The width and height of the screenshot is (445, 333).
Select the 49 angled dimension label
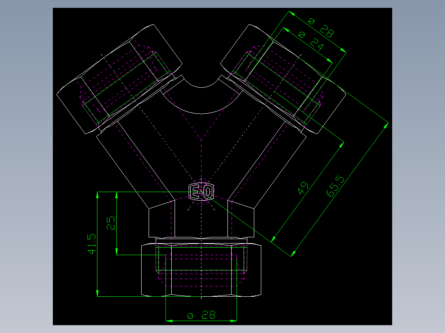tap(303, 188)
